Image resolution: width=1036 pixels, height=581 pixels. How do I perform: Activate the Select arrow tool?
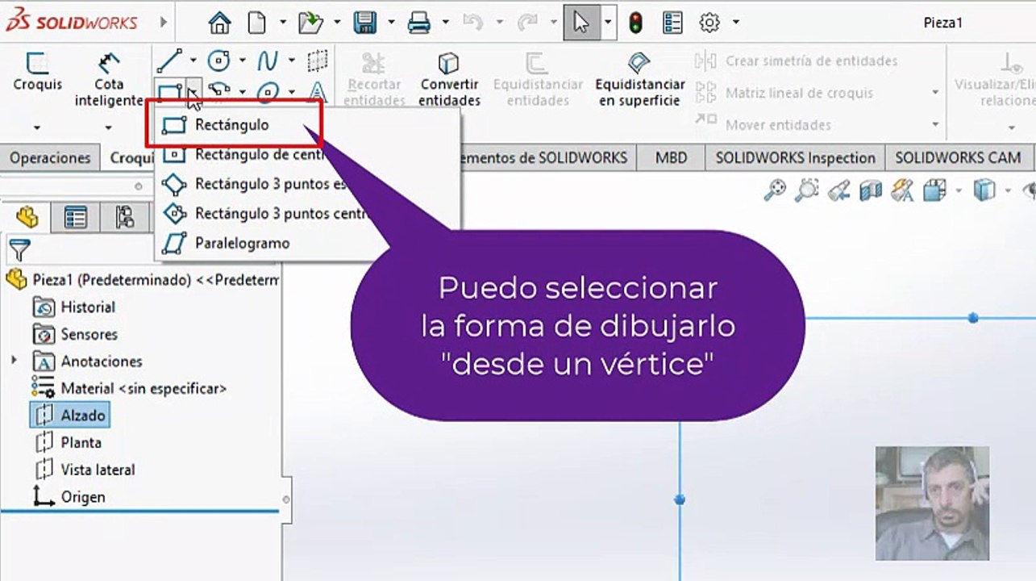581,23
